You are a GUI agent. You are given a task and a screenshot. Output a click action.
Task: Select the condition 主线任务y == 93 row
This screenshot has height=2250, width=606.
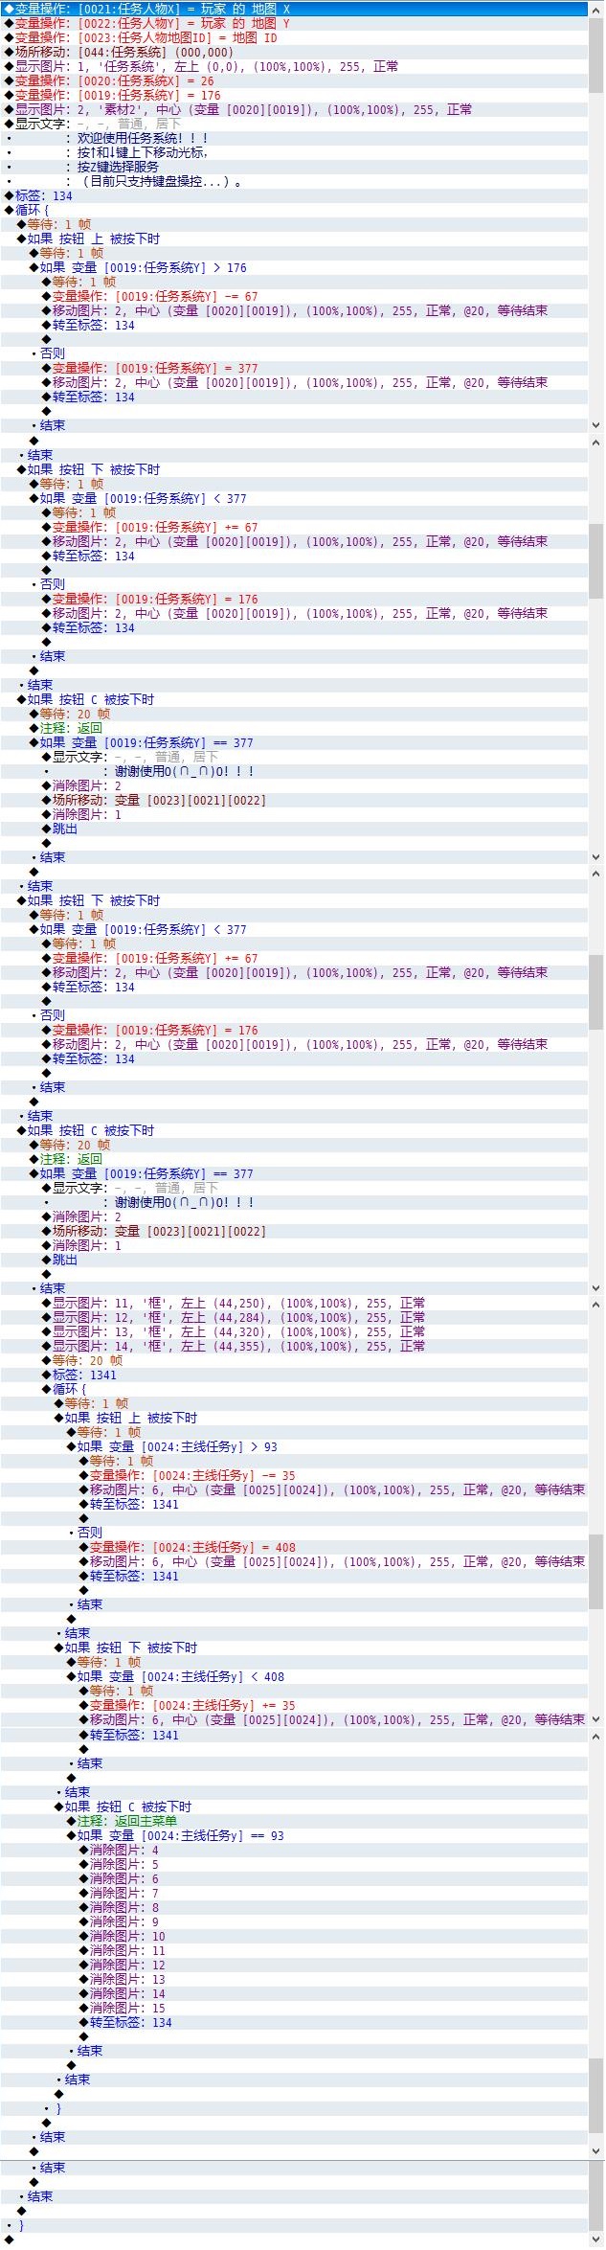[x=294, y=1835]
